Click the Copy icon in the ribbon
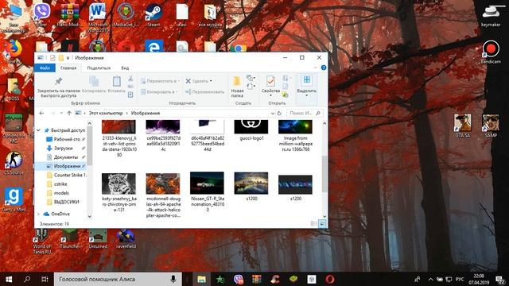Viewport: 509px width, 286px height. click(94, 81)
